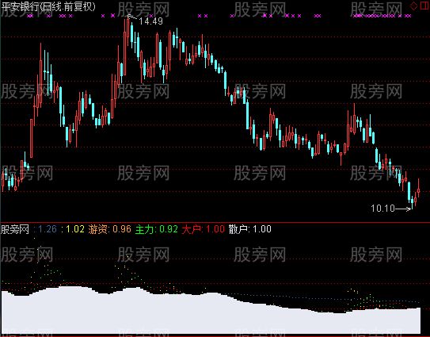430x337 pixels.
Task: Click the 10.10 low price label
Action: pyautogui.click(x=382, y=209)
